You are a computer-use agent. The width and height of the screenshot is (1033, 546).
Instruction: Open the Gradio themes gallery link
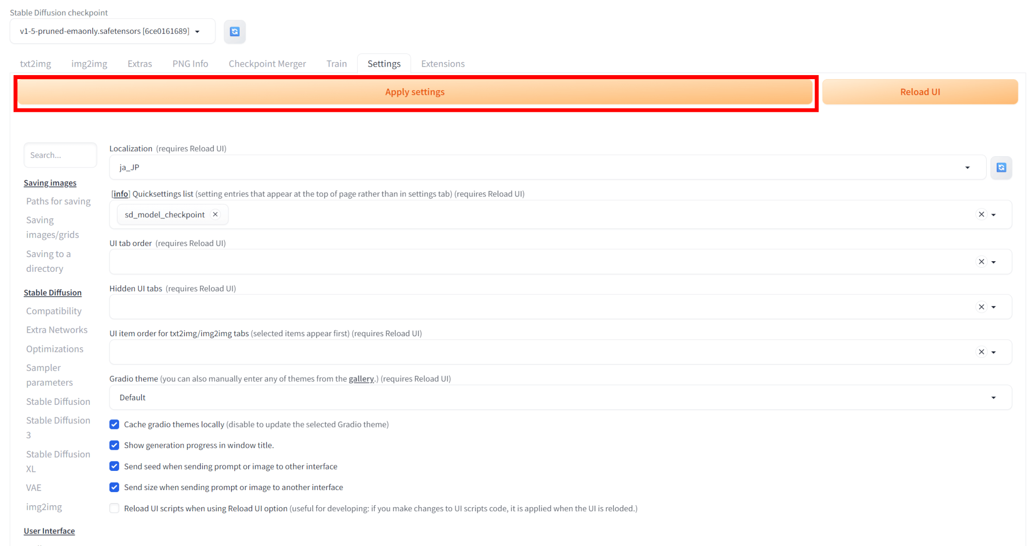(x=361, y=379)
